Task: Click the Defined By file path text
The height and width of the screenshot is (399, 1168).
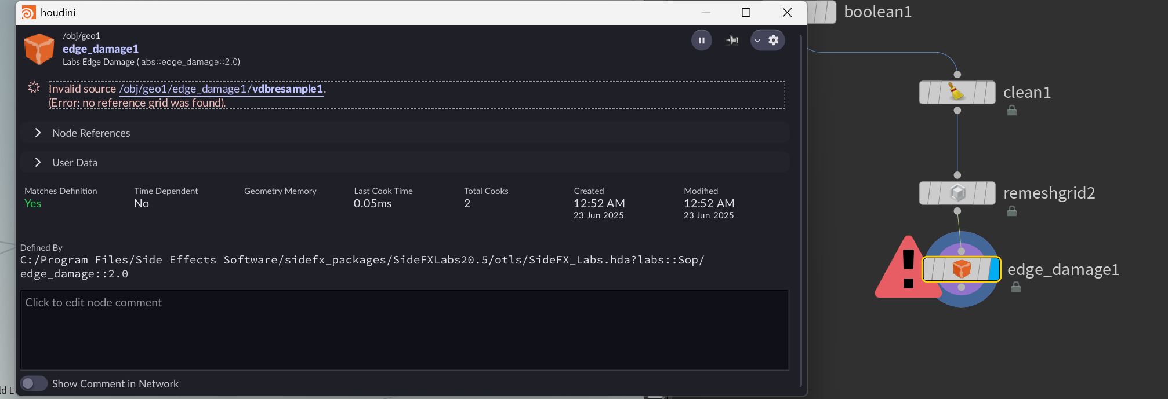Action: 362,266
